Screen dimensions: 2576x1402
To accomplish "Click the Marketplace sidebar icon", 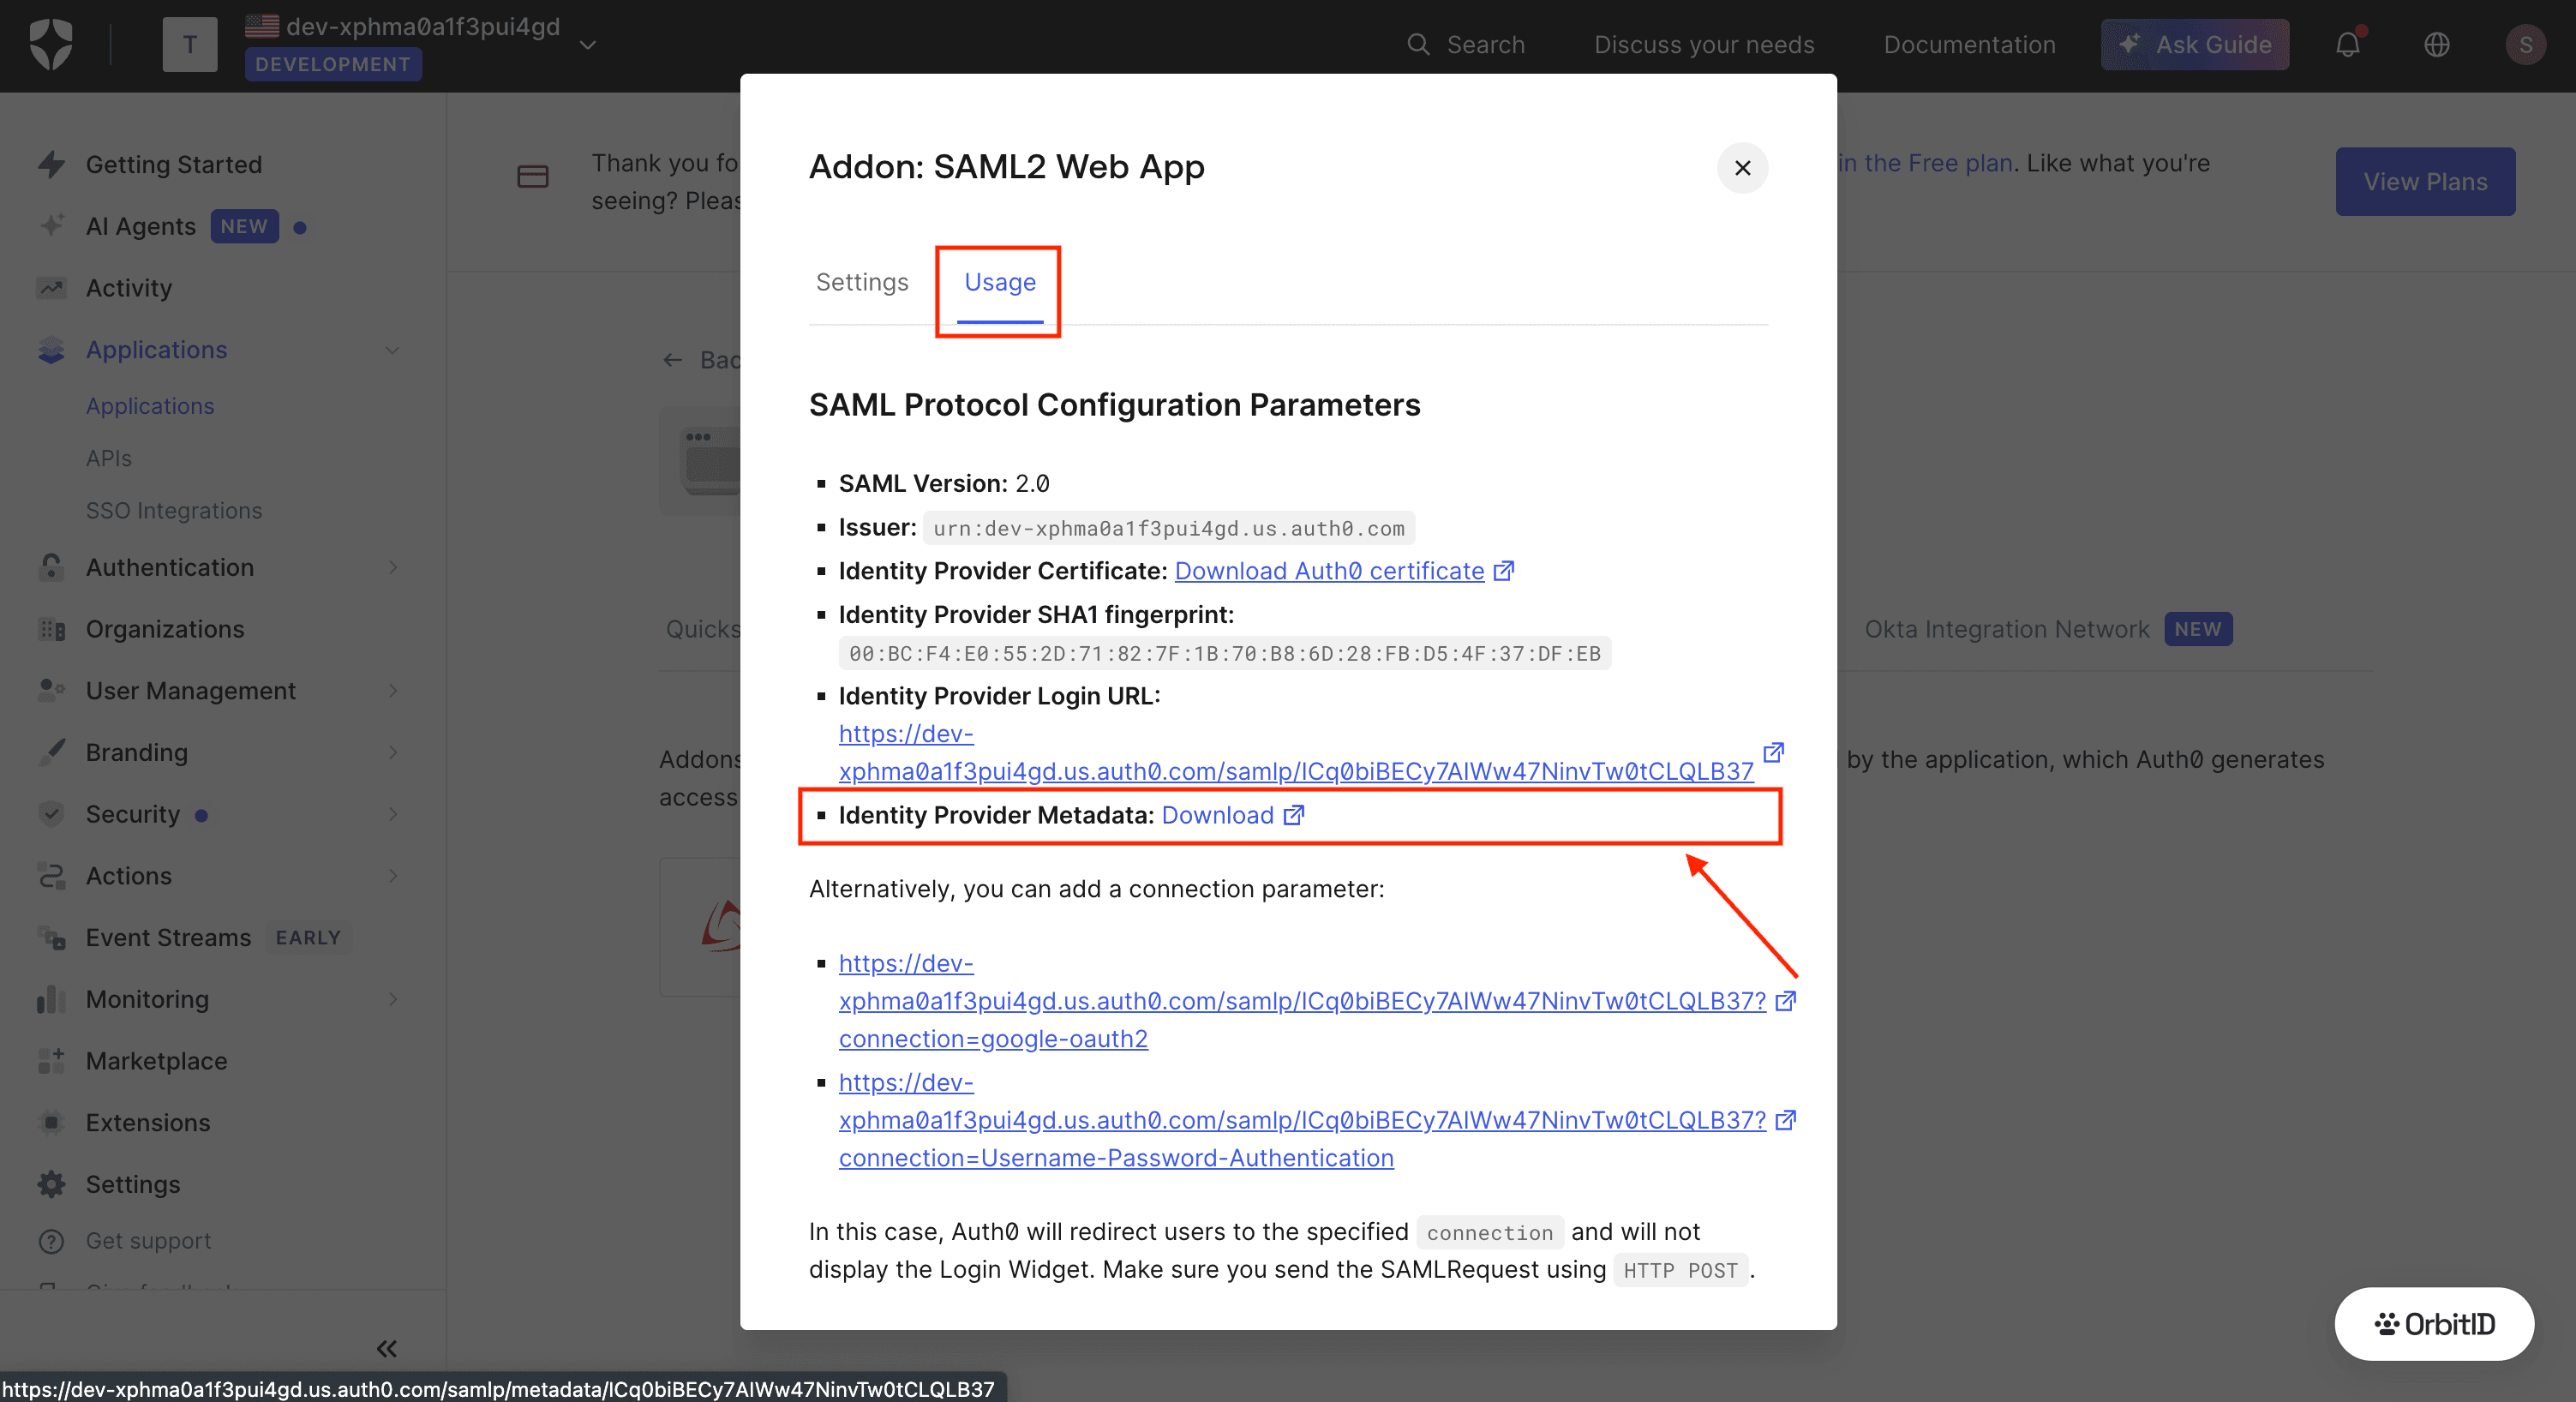I will pos(51,1061).
